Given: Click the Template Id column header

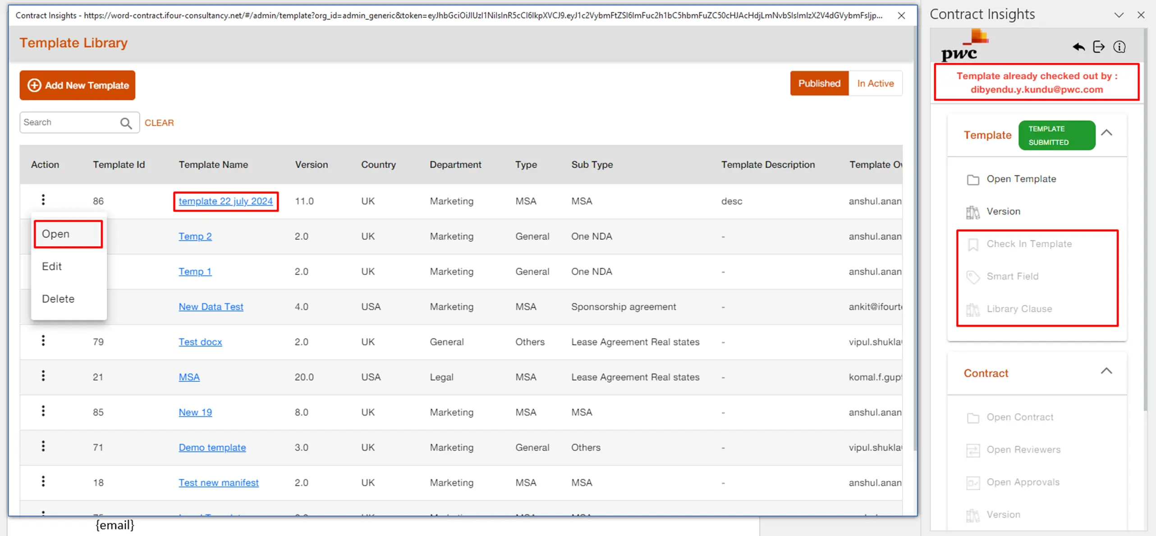Looking at the screenshot, I should tap(119, 165).
